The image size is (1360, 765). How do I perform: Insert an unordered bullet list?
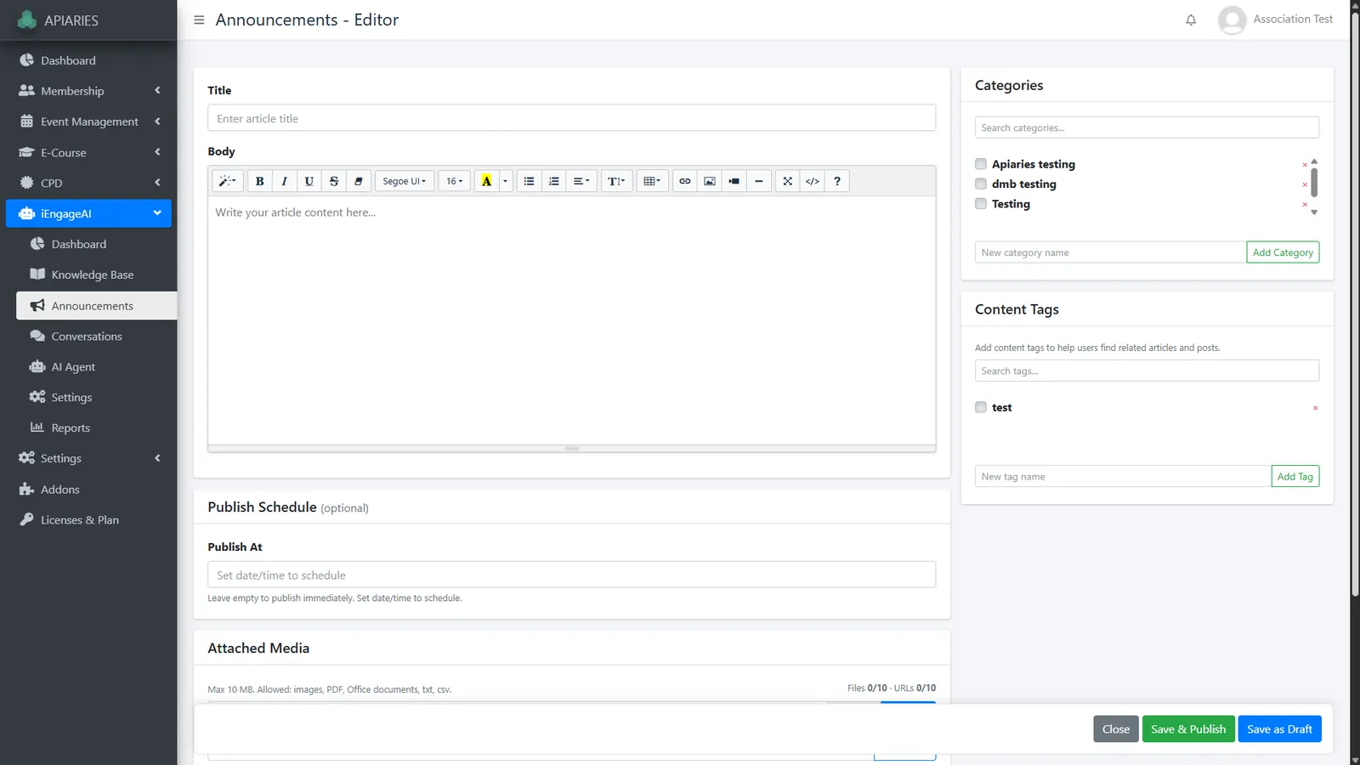529,181
